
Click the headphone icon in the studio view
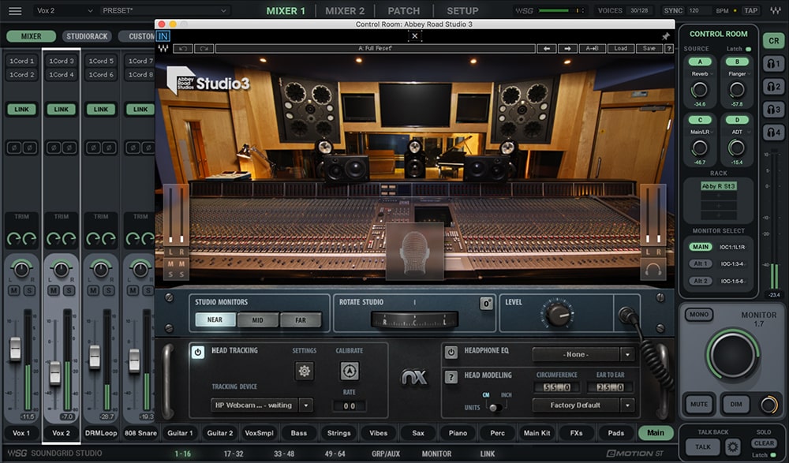click(653, 270)
